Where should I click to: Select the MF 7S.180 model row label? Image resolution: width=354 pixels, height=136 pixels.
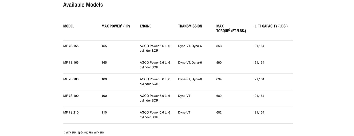click(71, 79)
